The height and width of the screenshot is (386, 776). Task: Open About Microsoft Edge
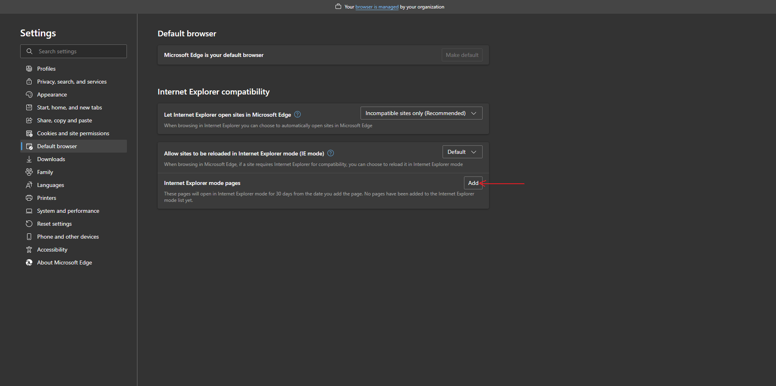[74, 262]
